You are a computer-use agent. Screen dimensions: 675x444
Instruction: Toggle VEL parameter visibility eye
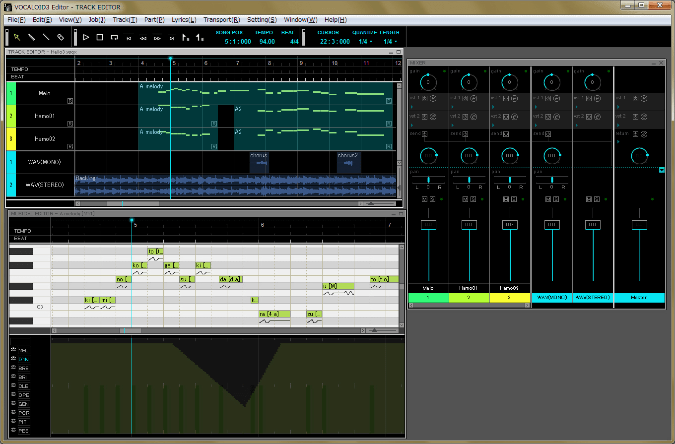click(x=14, y=350)
